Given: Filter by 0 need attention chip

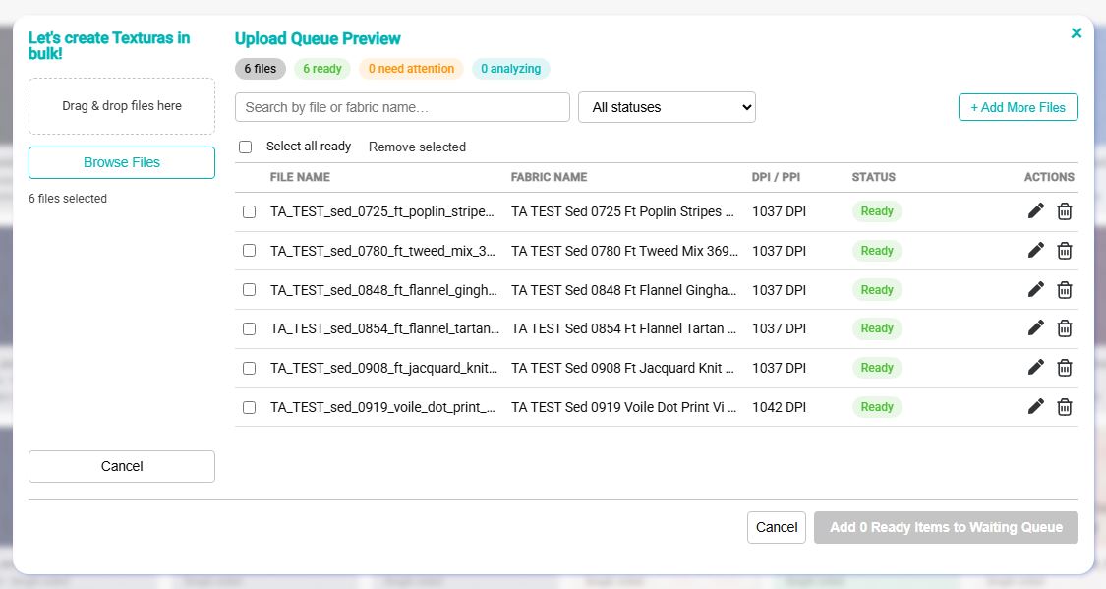Looking at the screenshot, I should coord(411,69).
